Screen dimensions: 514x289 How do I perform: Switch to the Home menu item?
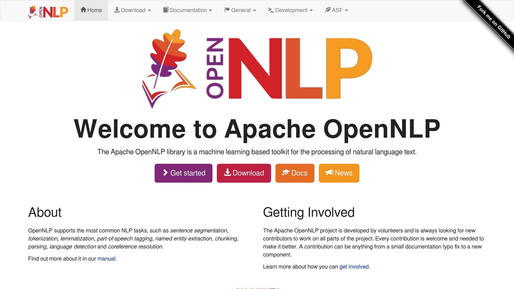tap(91, 10)
